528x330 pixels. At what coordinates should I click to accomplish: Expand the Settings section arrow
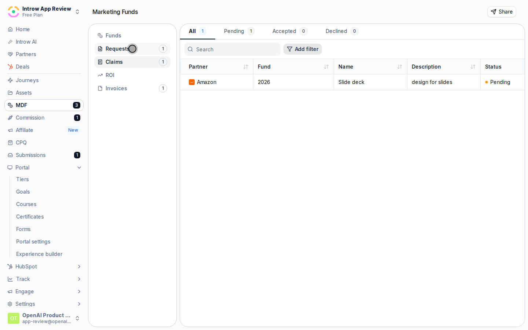click(79, 304)
